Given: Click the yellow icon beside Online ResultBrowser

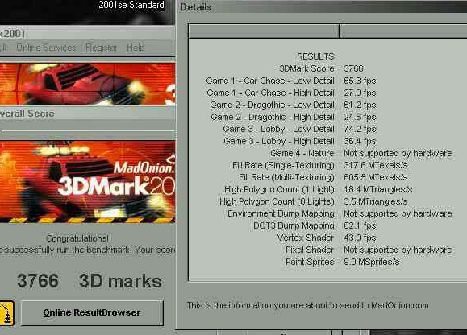Looking at the screenshot, I should pyautogui.click(x=6, y=313).
